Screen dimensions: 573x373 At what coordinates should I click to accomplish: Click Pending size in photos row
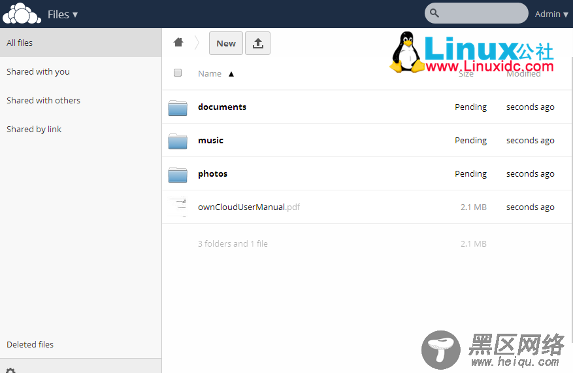click(470, 174)
